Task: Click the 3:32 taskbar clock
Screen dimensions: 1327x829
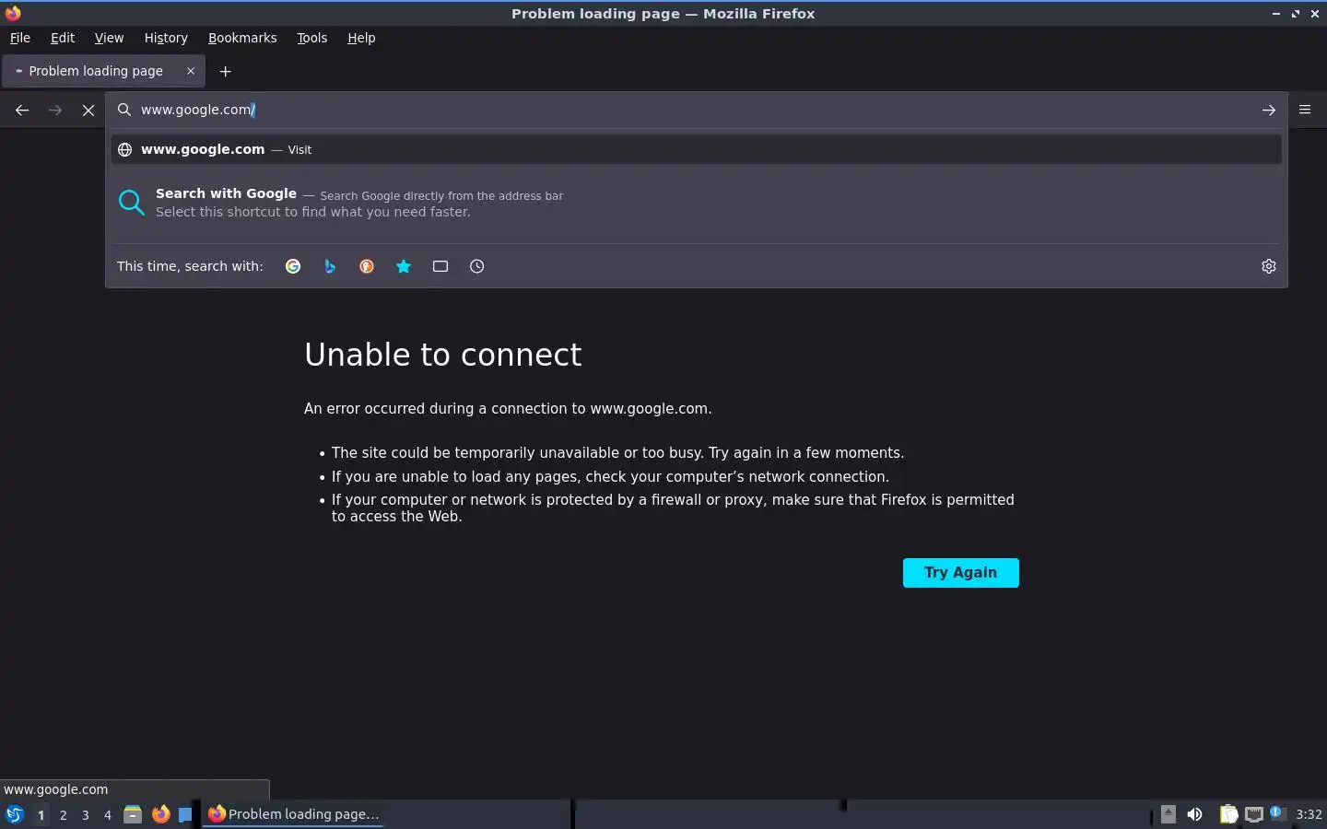Action: click(x=1309, y=814)
